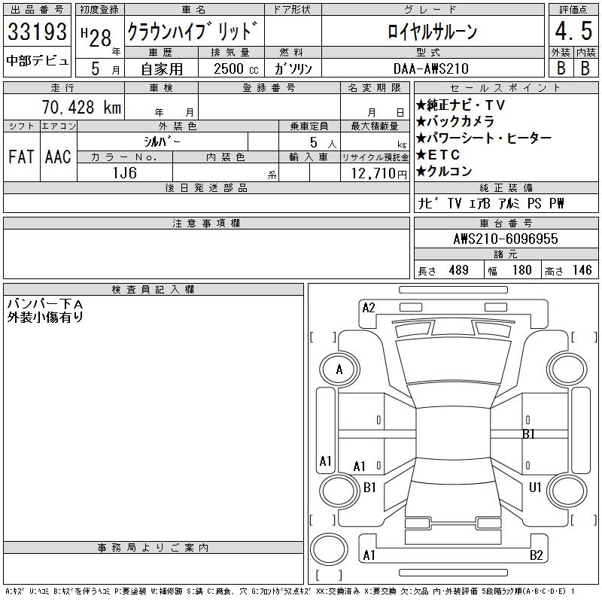The image size is (602, 602).
Task: Click the A1 mark on rear bumper
Action: [x=369, y=555]
